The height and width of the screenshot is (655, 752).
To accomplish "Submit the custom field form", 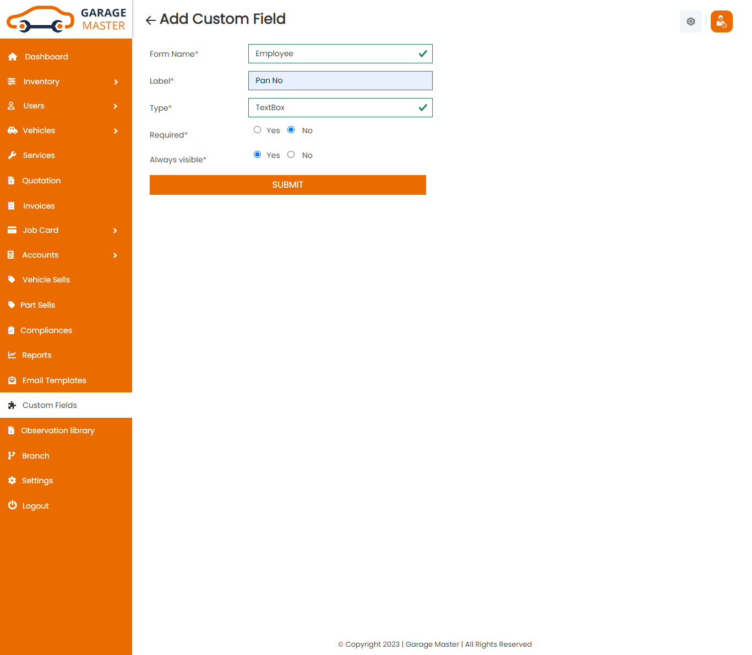I will coord(287,184).
